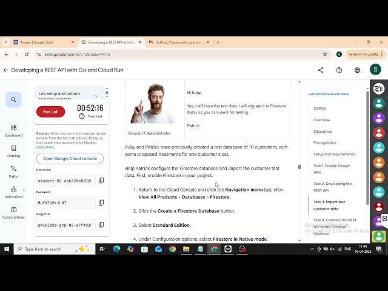Image resolution: width=388 pixels, height=291 pixels.
Task: Click the Time limit help icon
Action: click(82, 116)
